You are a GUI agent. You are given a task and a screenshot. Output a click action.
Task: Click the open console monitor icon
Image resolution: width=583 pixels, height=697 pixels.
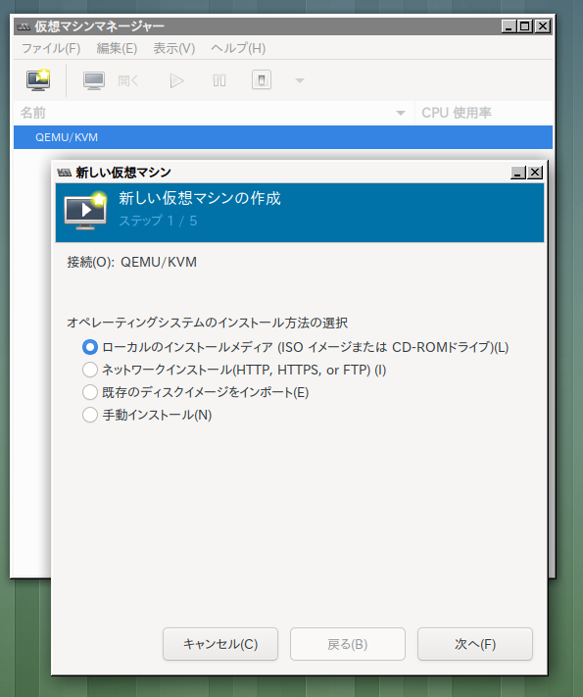pos(94,80)
